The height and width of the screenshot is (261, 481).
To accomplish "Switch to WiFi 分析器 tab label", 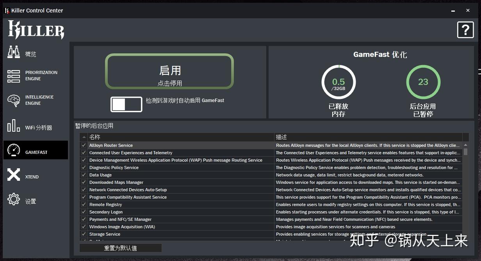I will [39, 128].
